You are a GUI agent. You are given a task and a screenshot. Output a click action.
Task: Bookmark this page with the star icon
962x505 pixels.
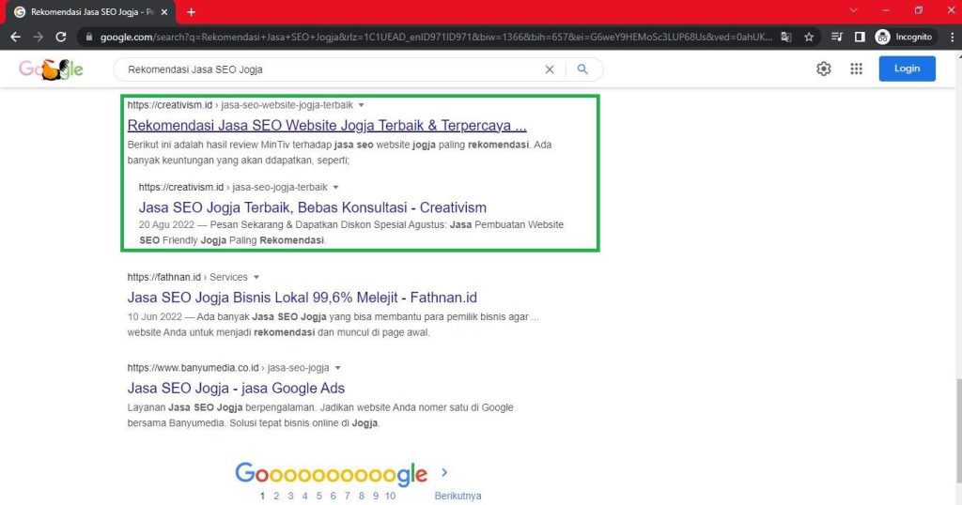pos(809,37)
